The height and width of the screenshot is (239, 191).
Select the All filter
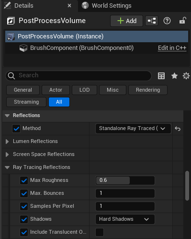(59, 102)
